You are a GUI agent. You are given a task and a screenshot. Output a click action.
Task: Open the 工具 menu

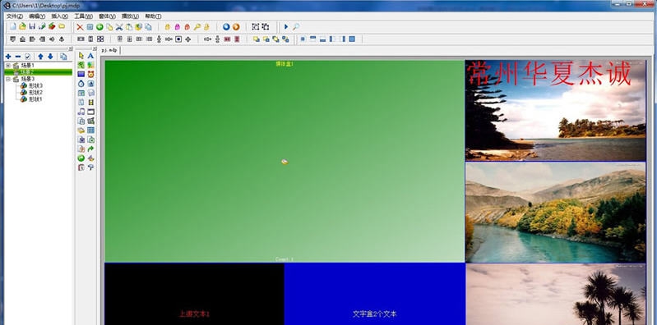tap(83, 16)
